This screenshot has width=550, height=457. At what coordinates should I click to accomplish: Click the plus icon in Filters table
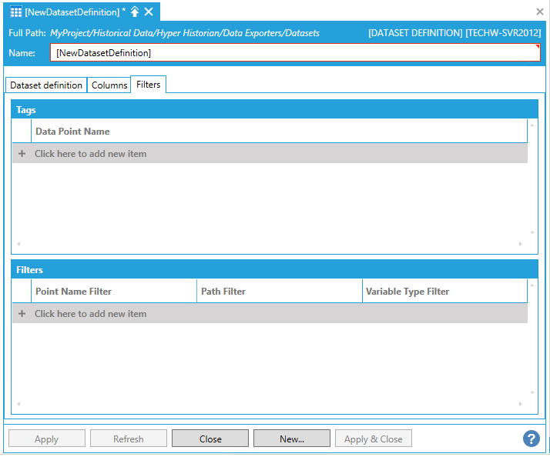pyautogui.click(x=22, y=314)
